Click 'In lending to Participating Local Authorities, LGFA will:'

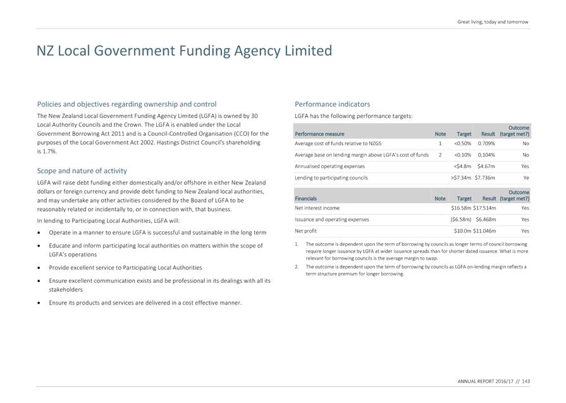(x=108, y=221)
